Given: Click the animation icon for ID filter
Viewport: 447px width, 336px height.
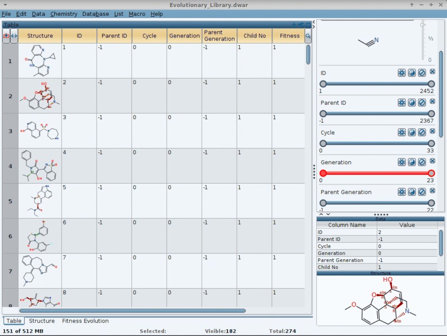Looking at the screenshot, I should point(401,73).
